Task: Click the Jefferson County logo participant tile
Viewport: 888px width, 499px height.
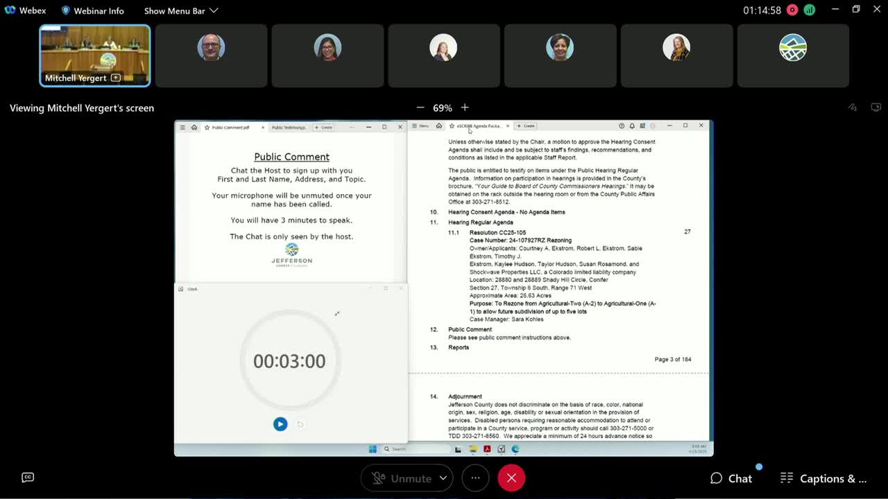Action: point(793,55)
